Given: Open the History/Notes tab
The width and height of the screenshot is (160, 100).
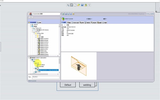Looking at the screenshot, I should coord(75,23).
